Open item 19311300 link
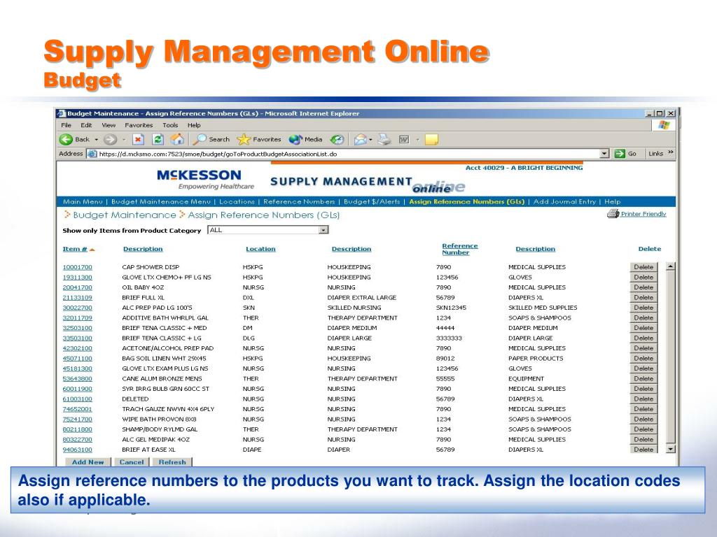 [77, 277]
